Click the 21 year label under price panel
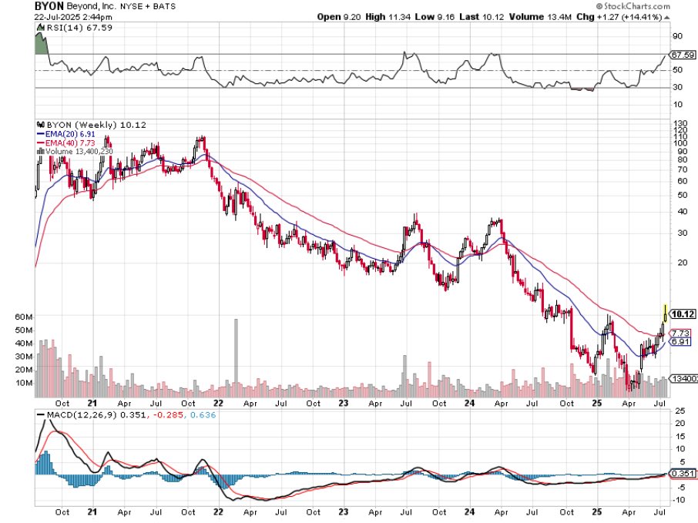 pos(92,404)
